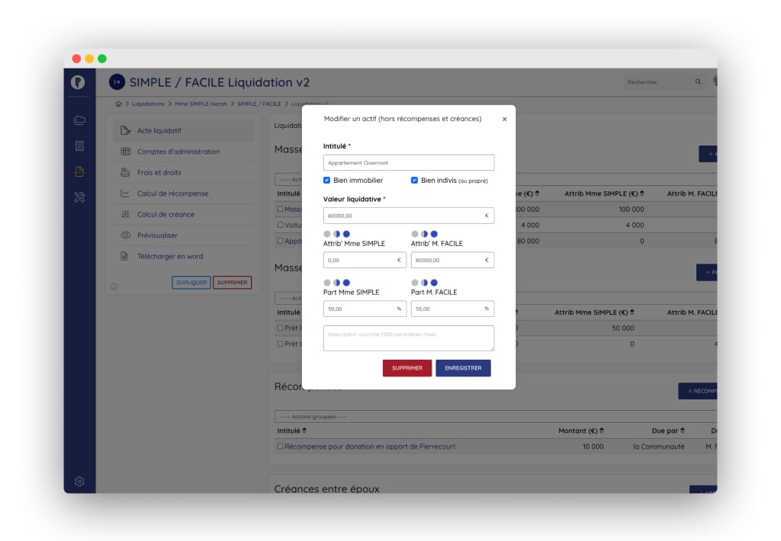Screen dimensions: 781x541
Task: Click the search magnifier icon
Action: (x=698, y=82)
